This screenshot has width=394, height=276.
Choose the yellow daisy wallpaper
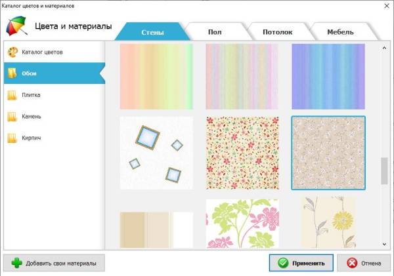[329, 222]
